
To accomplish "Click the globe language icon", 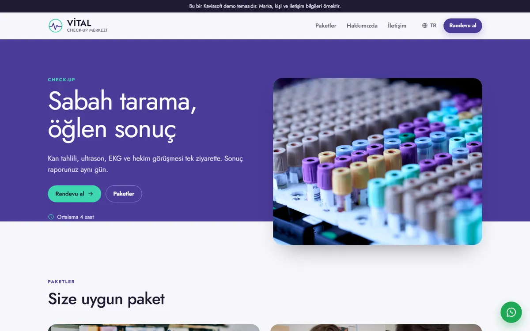I will tap(425, 26).
